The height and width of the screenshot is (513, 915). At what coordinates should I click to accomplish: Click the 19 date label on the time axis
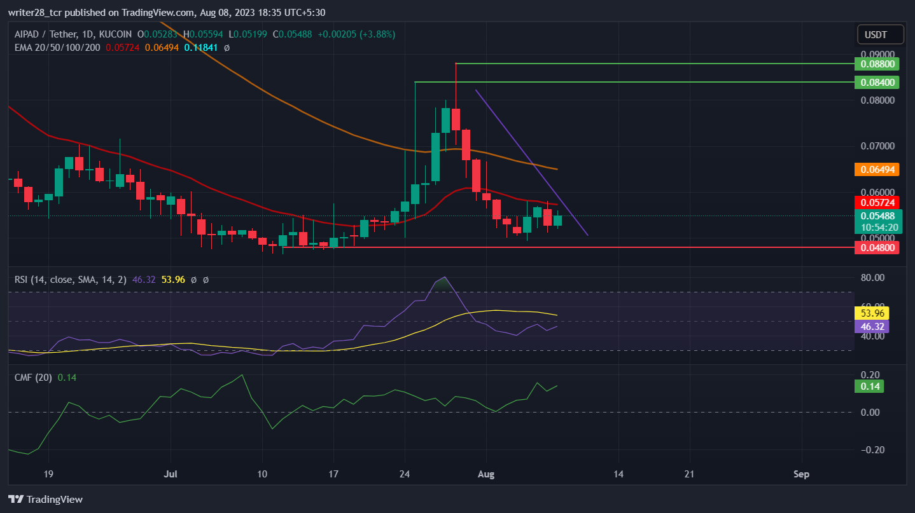pos(48,474)
